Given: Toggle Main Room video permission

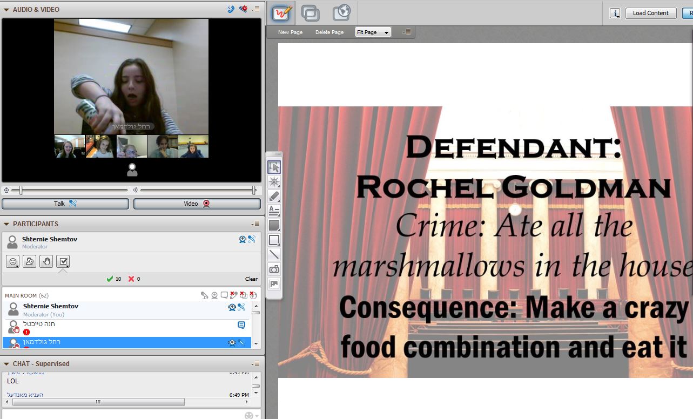Looking at the screenshot, I should [214, 295].
